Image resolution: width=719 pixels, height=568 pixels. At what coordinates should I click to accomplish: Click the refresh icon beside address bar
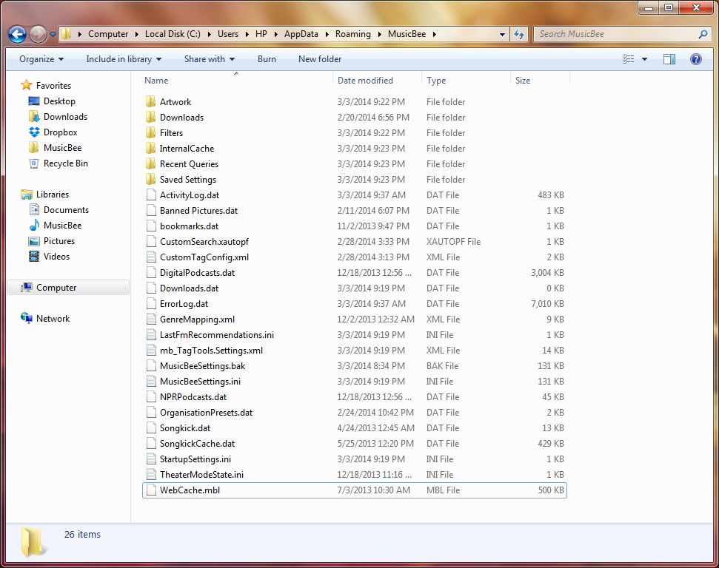pyautogui.click(x=519, y=34)
